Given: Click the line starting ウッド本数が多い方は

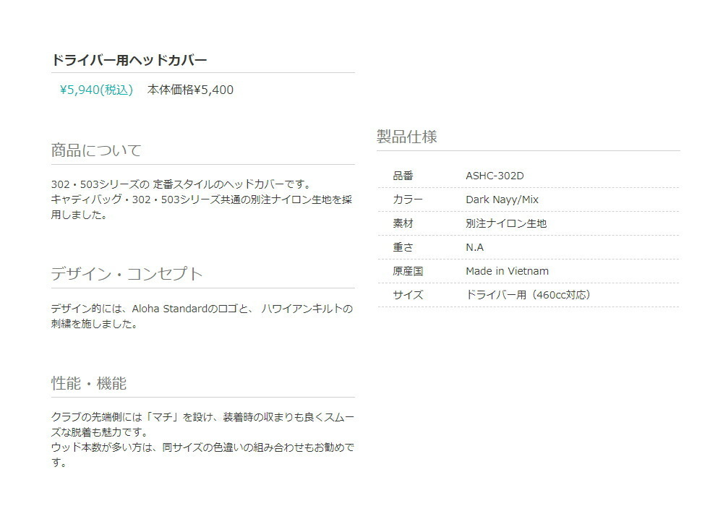Looking at the screenshot, I should point(202,447).
